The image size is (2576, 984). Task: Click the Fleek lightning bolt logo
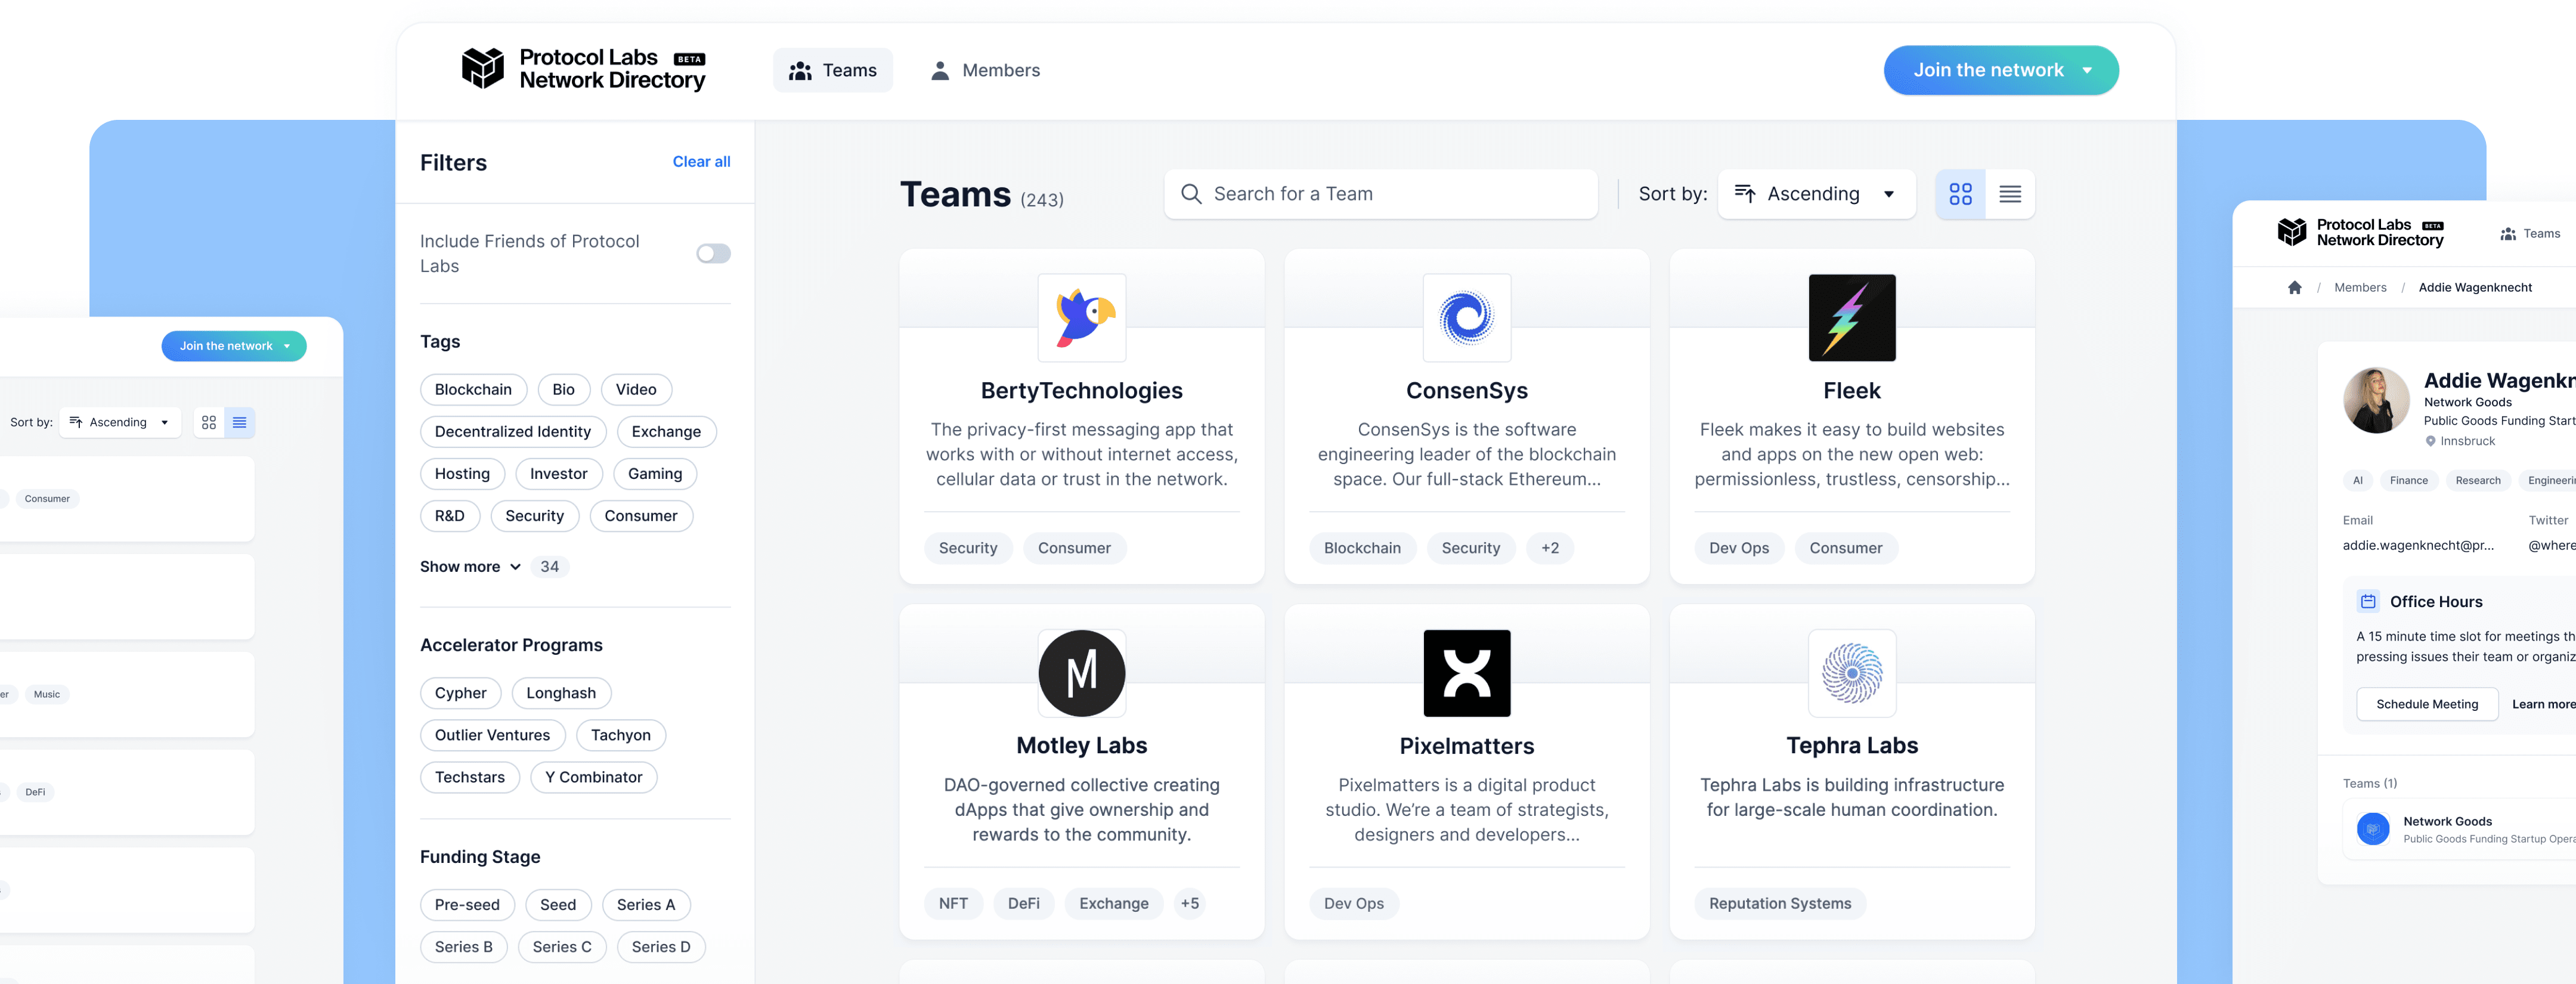click(x=1851, y=318)
